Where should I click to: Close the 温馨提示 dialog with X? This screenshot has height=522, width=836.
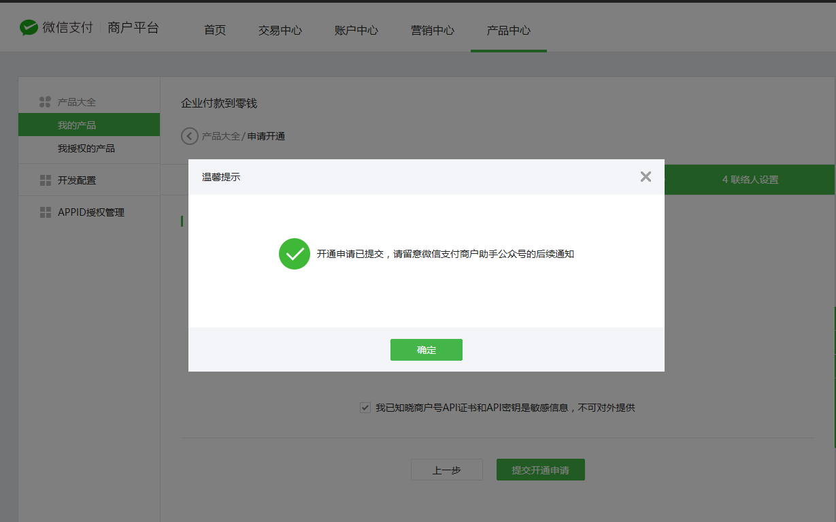(x=646, y=177)
